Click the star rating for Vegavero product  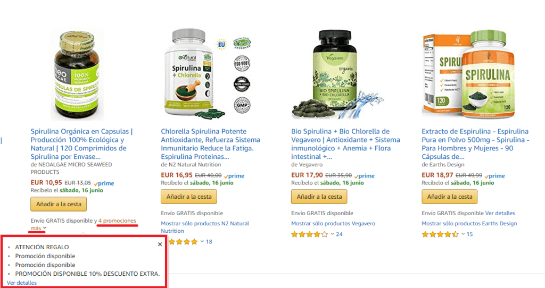click(309, 234)
